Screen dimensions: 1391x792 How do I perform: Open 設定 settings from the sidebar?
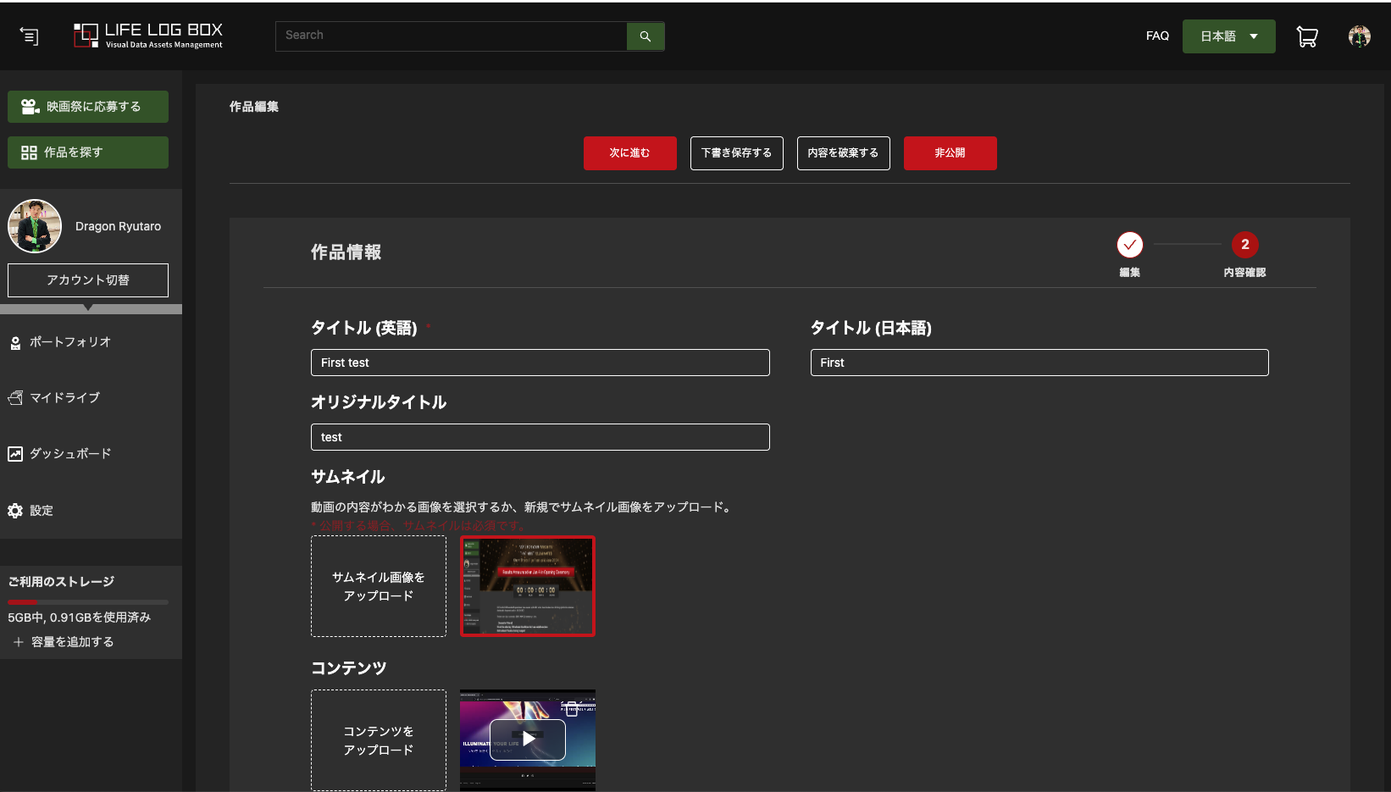tap(41, 511)
